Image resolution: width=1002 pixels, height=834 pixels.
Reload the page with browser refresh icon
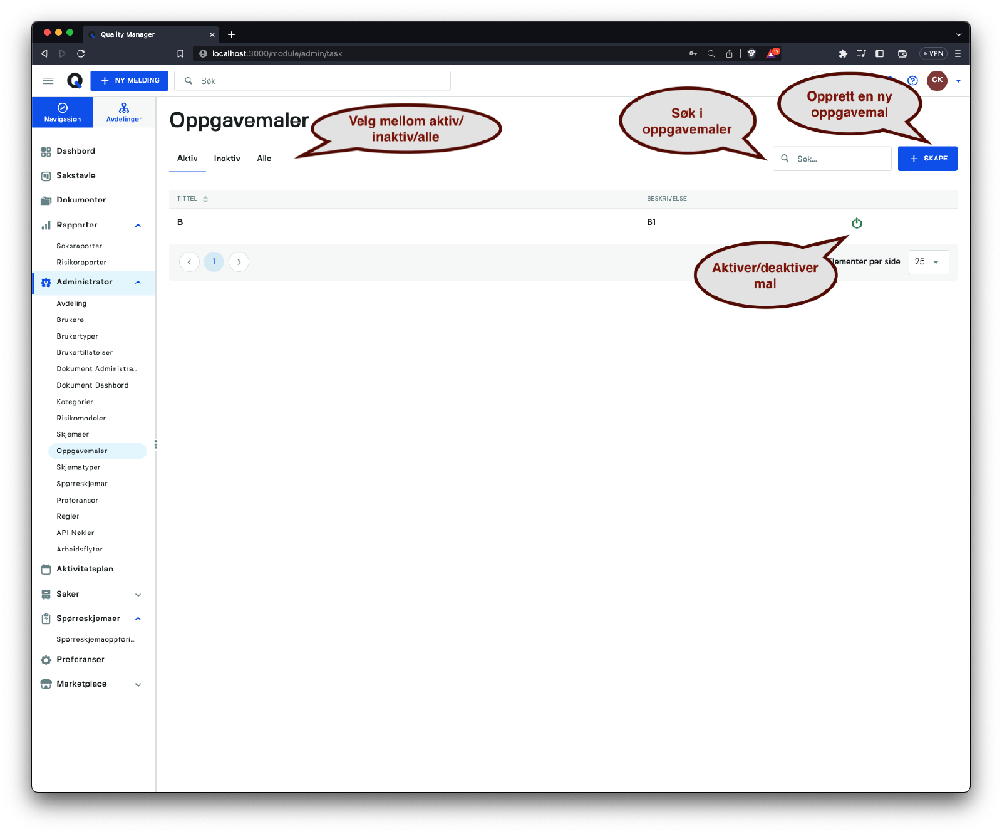[81, 54]
